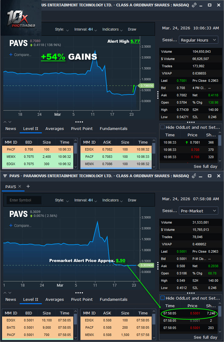Open the hamburger menu in bottom window
The image size is (224, 342).
click(5, 176)
